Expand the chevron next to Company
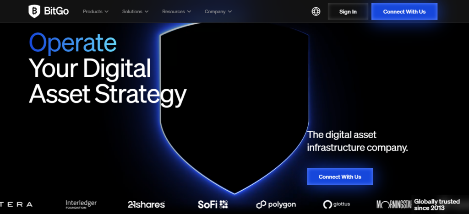The image size is (469, 214). [230, 11]
